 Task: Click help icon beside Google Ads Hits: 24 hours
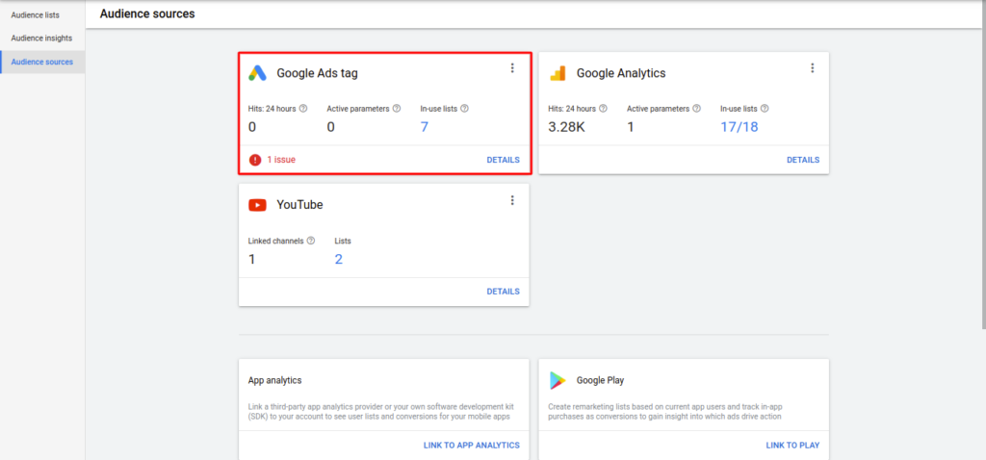click(303, 109)
